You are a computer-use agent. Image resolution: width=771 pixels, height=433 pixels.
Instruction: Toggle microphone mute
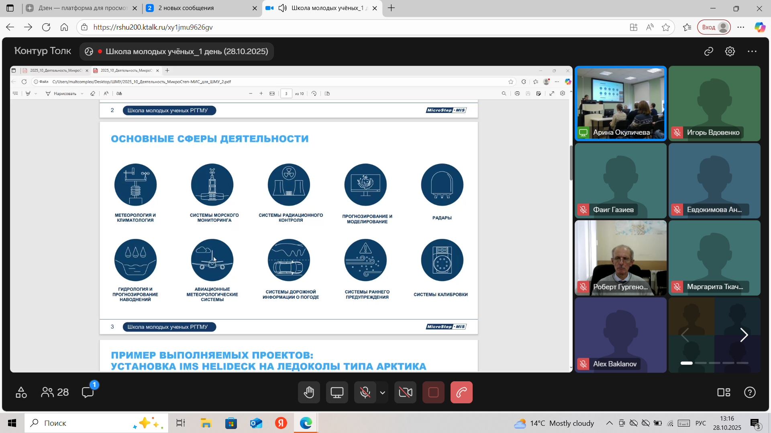(365, 392)
